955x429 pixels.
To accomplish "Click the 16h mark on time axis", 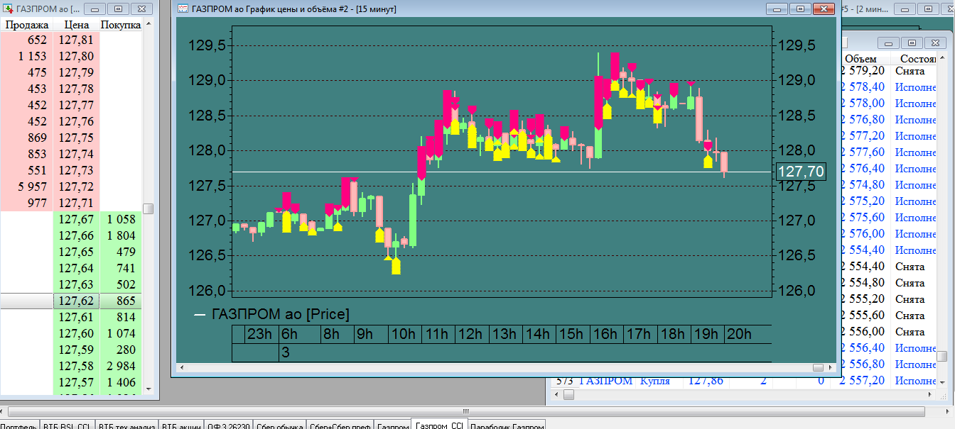I will coord(605,335).
